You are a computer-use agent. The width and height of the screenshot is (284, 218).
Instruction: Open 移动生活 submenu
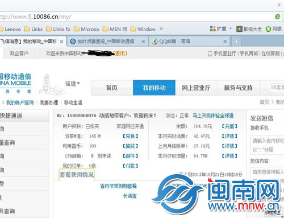coord(73,102)
